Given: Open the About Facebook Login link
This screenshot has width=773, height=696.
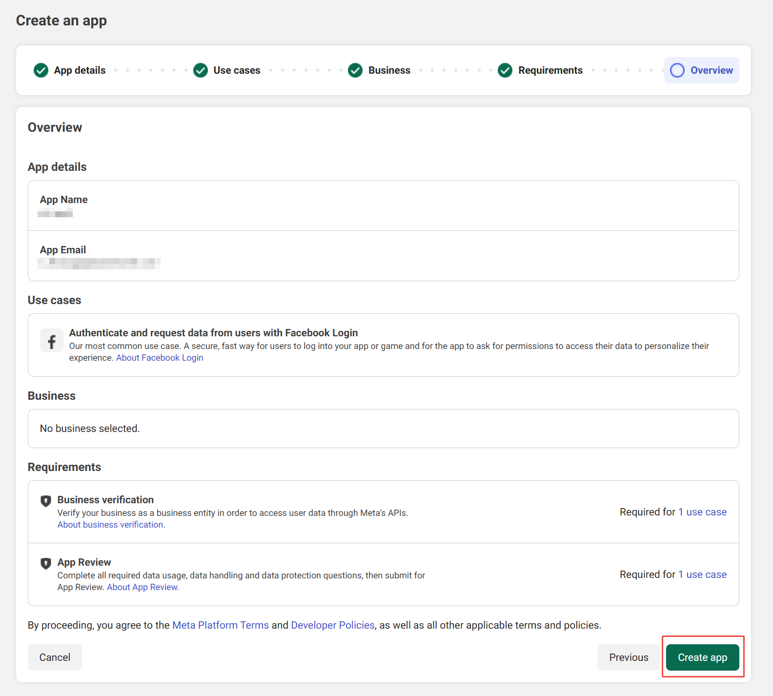Looking at the screenshot, I should click(160, 358).
